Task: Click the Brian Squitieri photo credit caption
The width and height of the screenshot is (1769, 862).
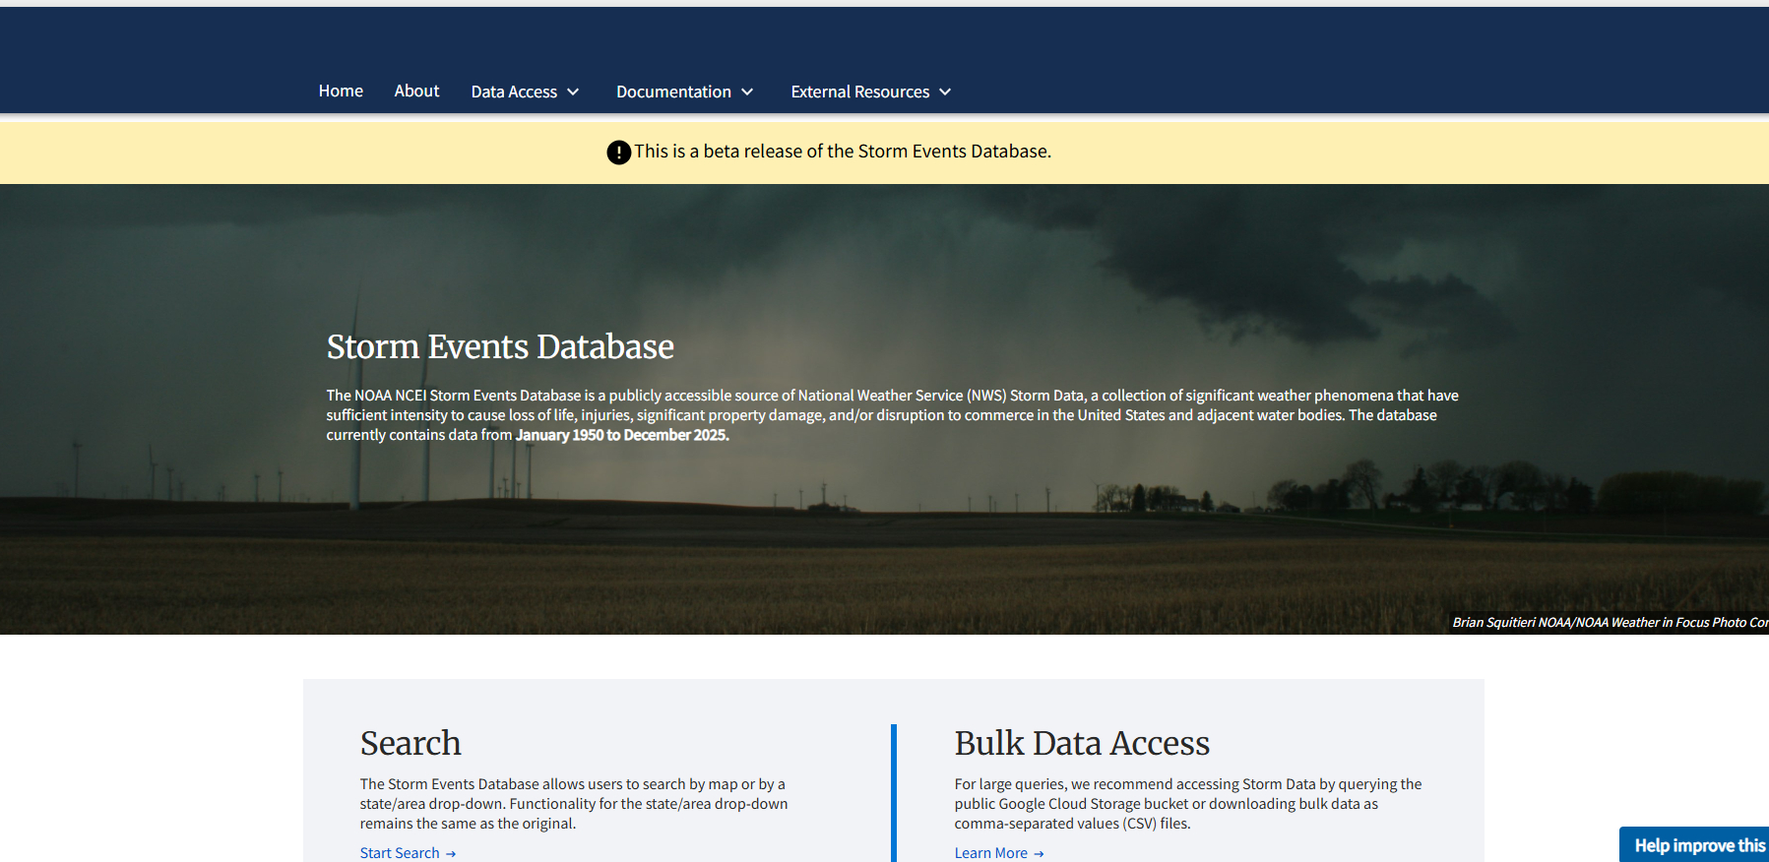Action: 1609,622
